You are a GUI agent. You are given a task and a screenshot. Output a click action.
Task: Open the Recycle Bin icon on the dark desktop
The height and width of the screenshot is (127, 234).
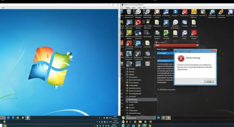click(129, 12)
